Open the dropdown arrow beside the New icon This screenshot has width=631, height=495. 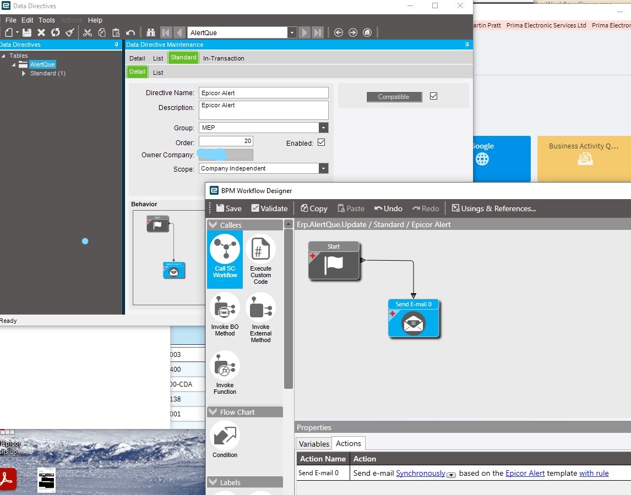coord(17,32)
